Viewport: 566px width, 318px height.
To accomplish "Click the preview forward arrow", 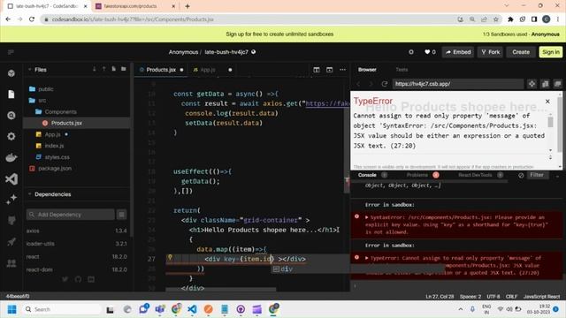I will [x=371, y=84].
